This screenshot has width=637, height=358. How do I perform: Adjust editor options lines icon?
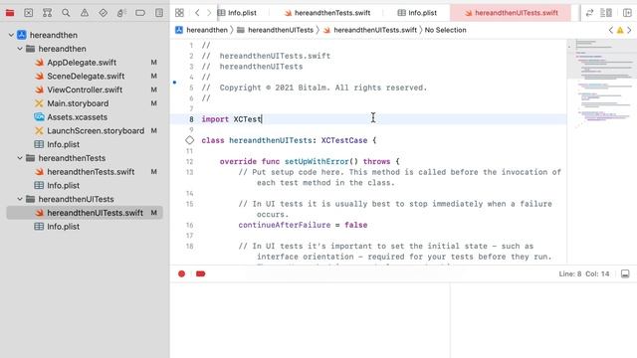606,13
